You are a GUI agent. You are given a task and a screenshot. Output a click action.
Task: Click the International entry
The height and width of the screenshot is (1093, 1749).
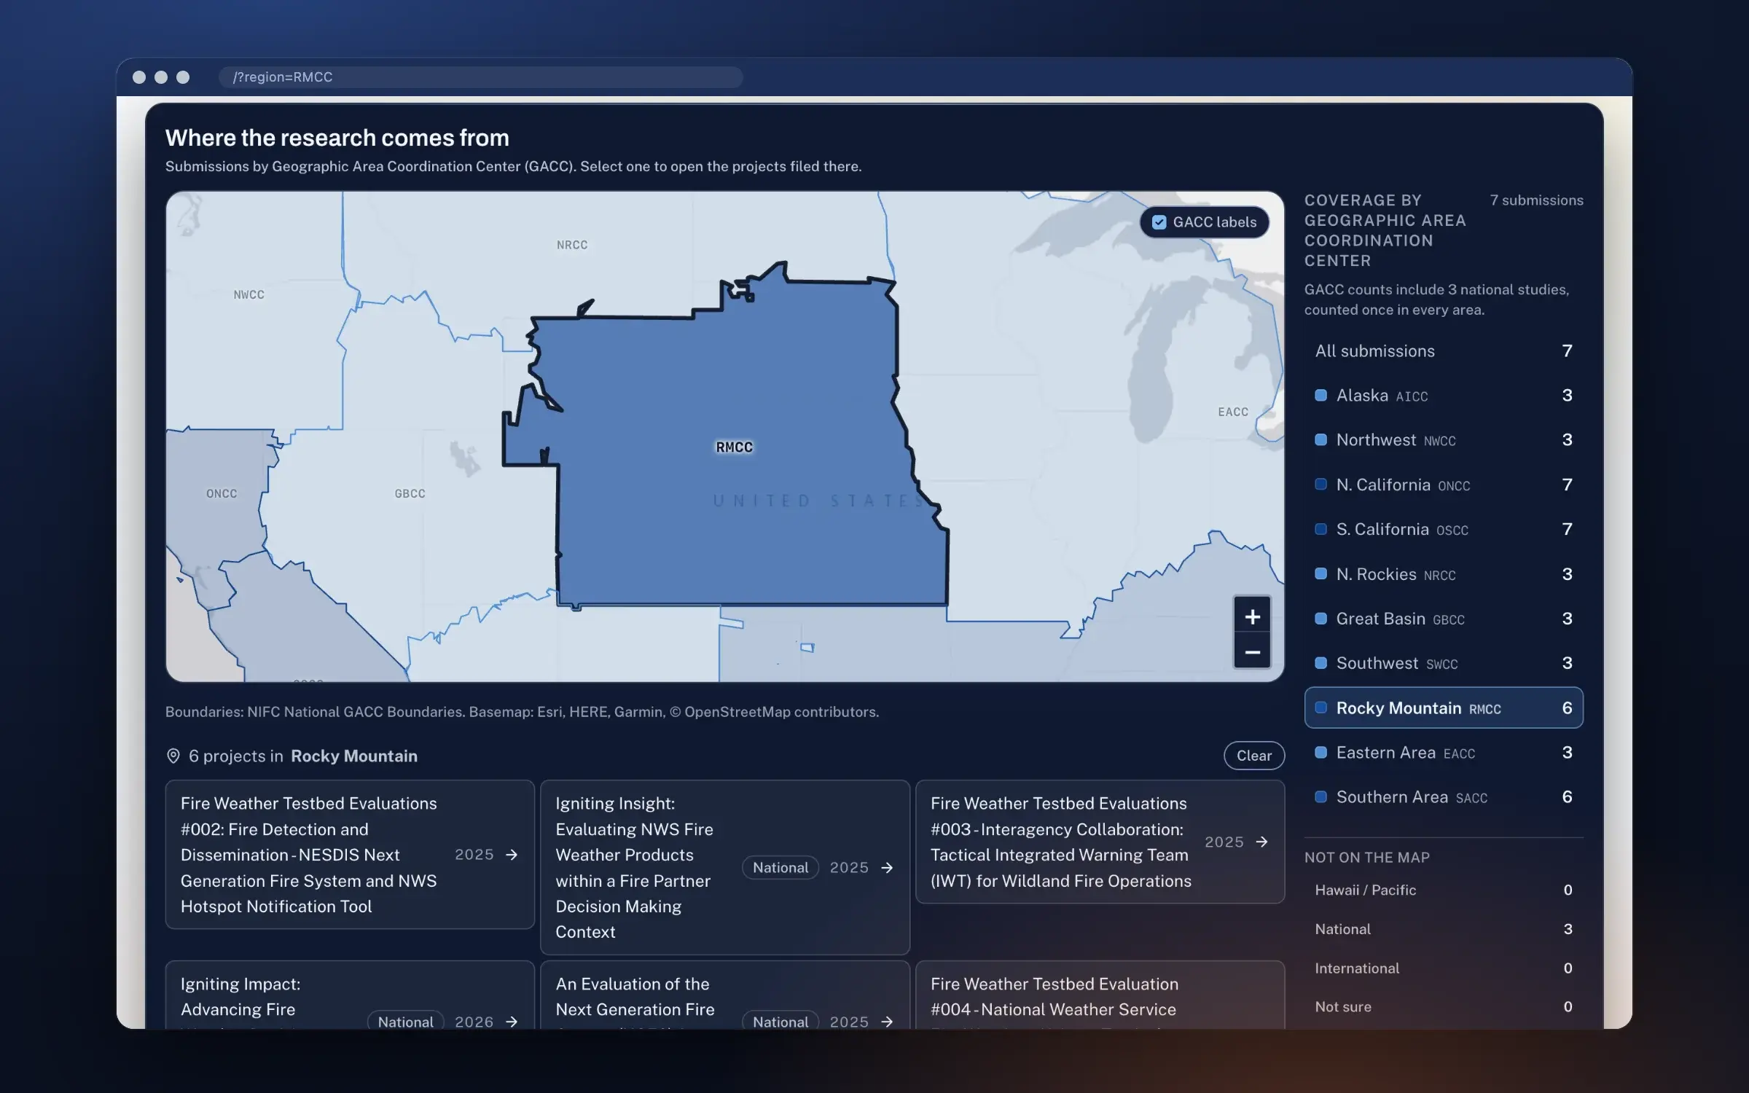tap(1443, 968)
